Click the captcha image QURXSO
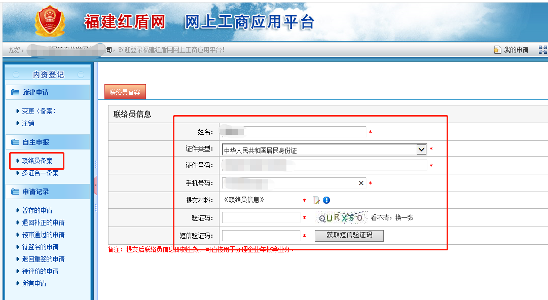Viewport: 548px width, 300px height. click(x=342, y=217)
